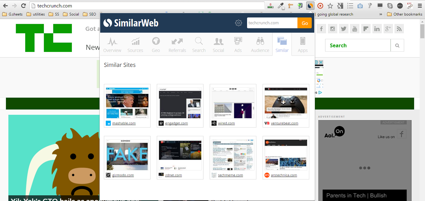Viewport: 425px width, 201px height.
Task: Open the wired.com link
Action: coord(227,123)
